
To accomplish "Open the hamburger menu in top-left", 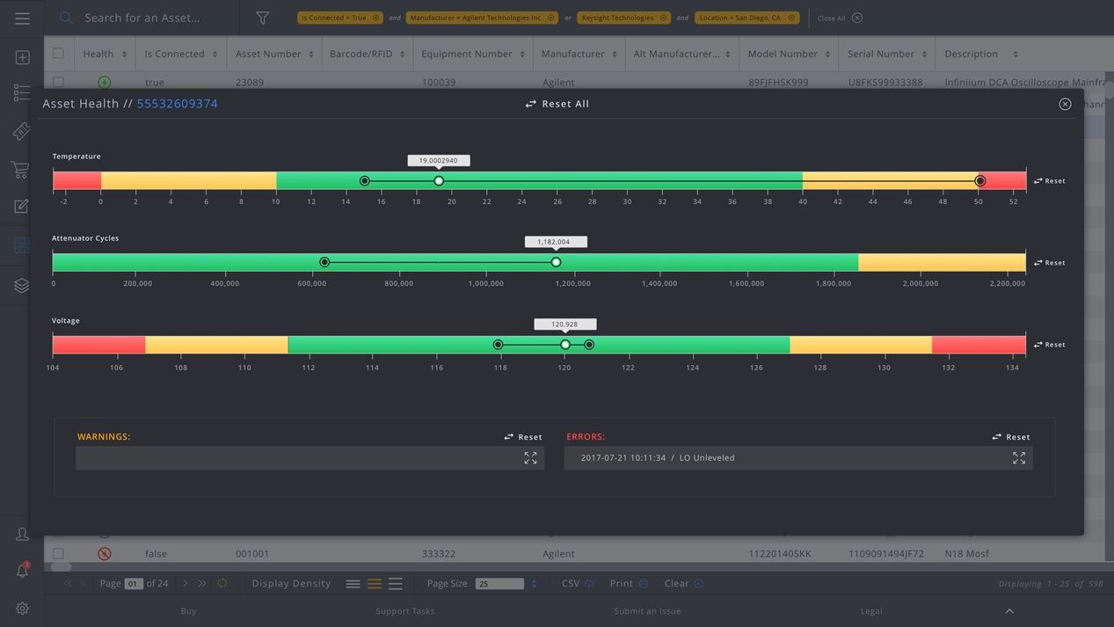I will [22, 18].
